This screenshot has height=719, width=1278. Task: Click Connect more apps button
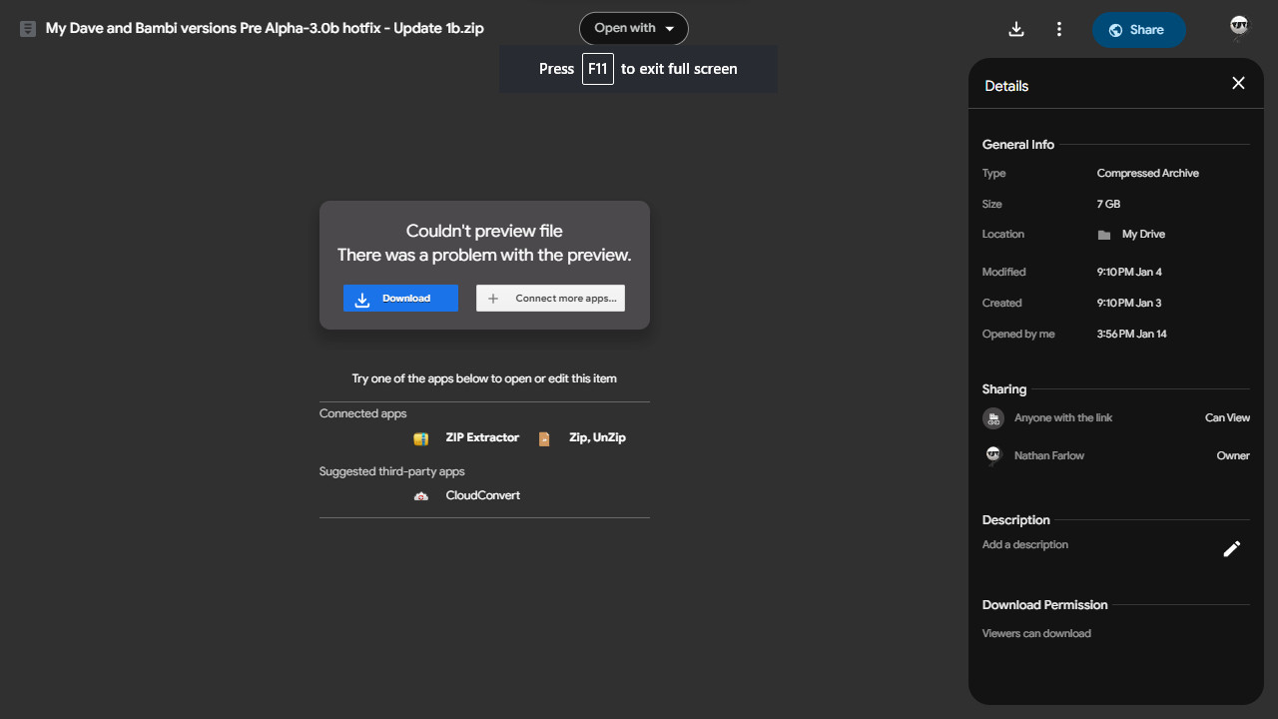pyautogui.click(x=550, y=299)
